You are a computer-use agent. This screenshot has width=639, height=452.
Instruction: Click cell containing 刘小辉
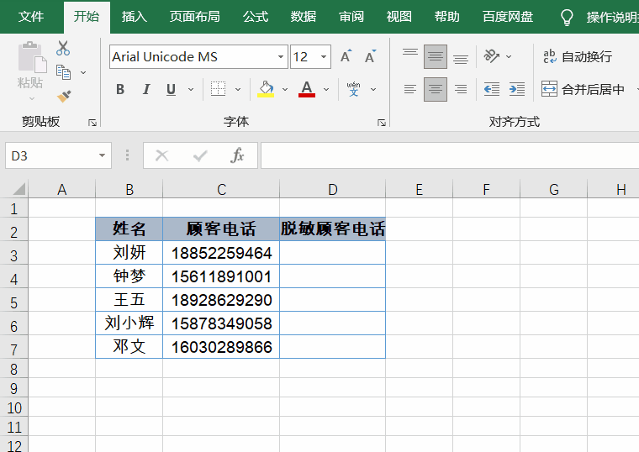[129, 323]
